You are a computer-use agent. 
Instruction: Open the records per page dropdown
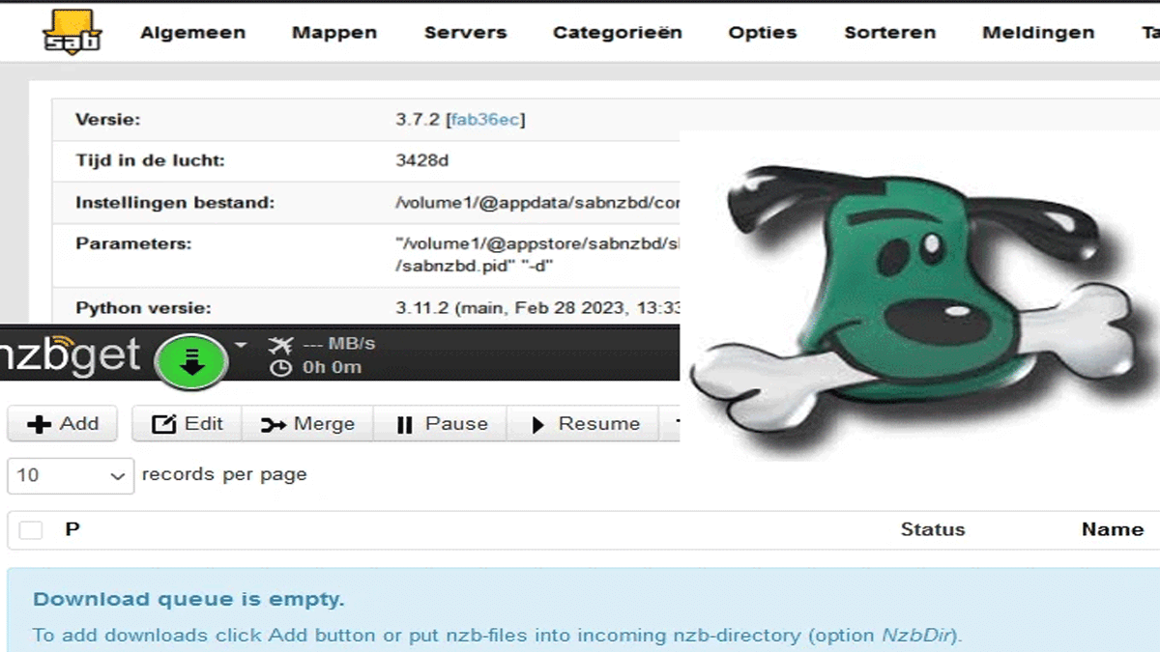click(71, 475)
